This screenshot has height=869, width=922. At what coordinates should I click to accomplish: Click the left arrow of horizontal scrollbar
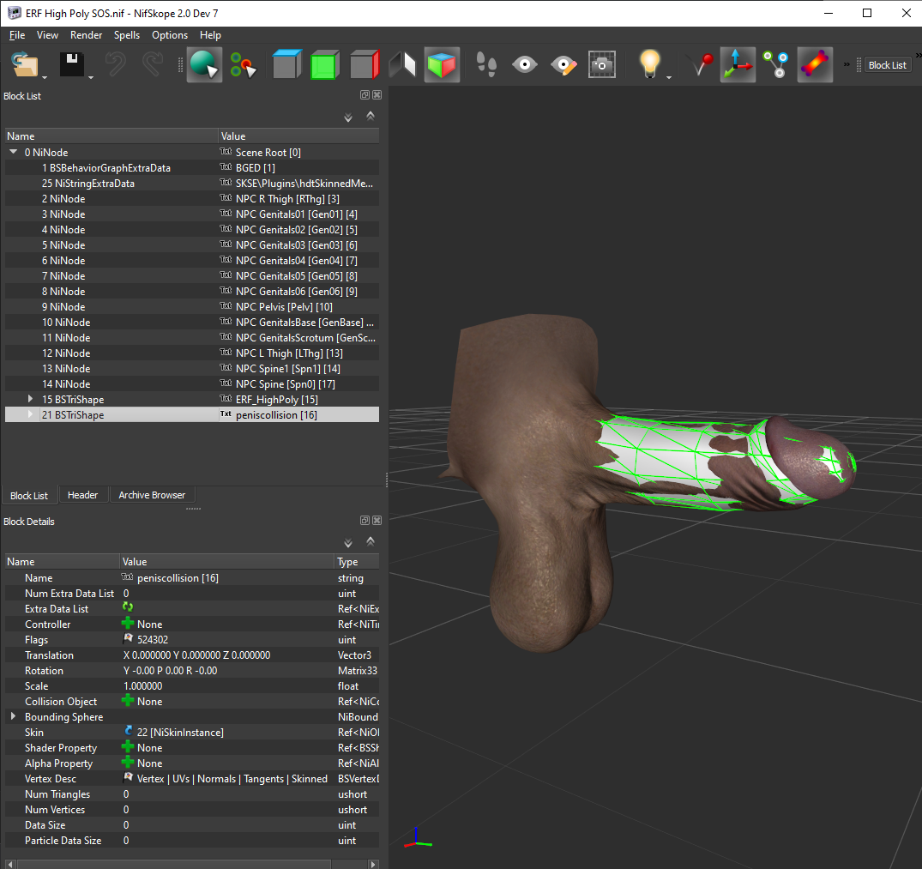click(10, 864)
